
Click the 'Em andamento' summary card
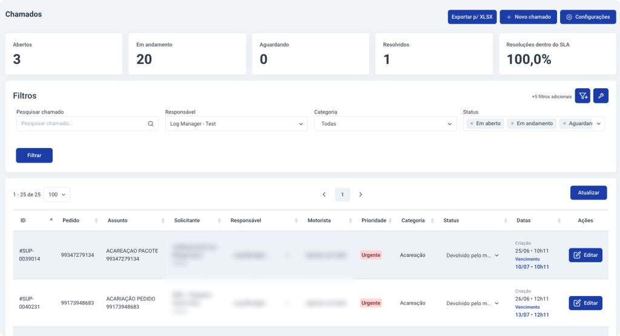(x=187, y=54)
